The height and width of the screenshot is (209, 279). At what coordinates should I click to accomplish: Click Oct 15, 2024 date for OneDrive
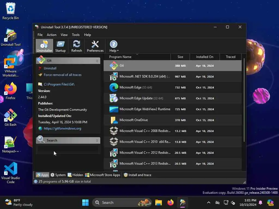coord(205,120)
